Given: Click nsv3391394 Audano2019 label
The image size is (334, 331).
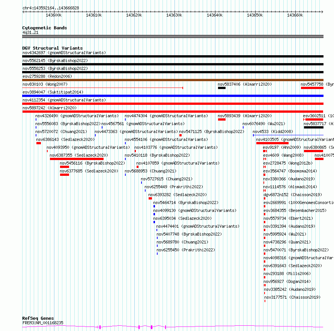Looking at the screenshot, I should click(x=289, y=226).
